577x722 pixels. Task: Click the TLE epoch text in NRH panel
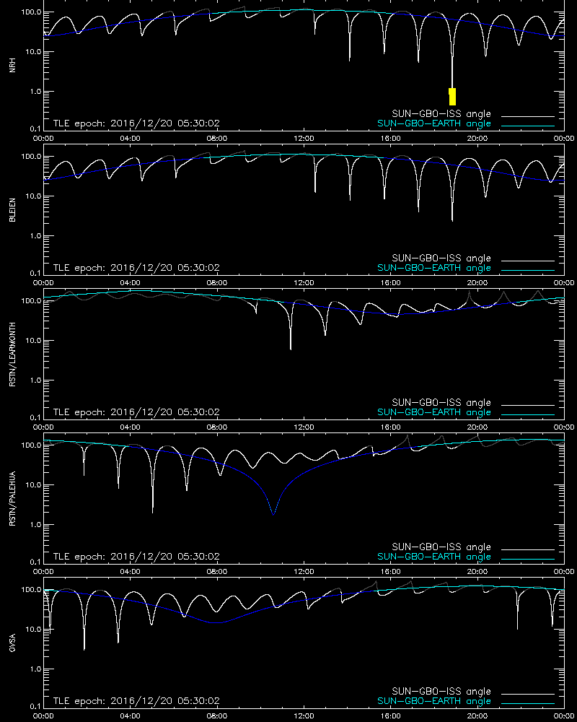coord(136,123)
